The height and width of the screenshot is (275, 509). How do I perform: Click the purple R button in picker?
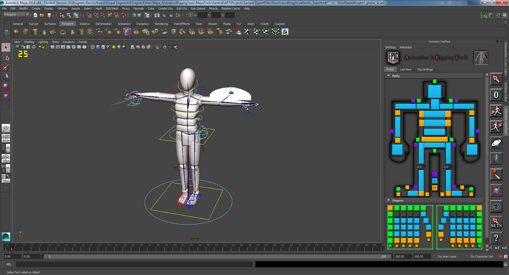[x=435, y=174]
